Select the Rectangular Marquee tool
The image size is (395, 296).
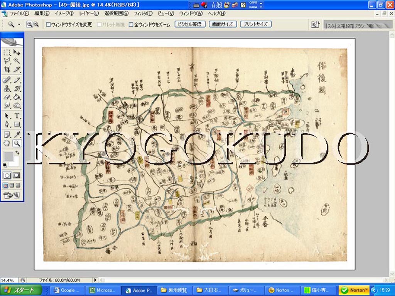point(7,52)
